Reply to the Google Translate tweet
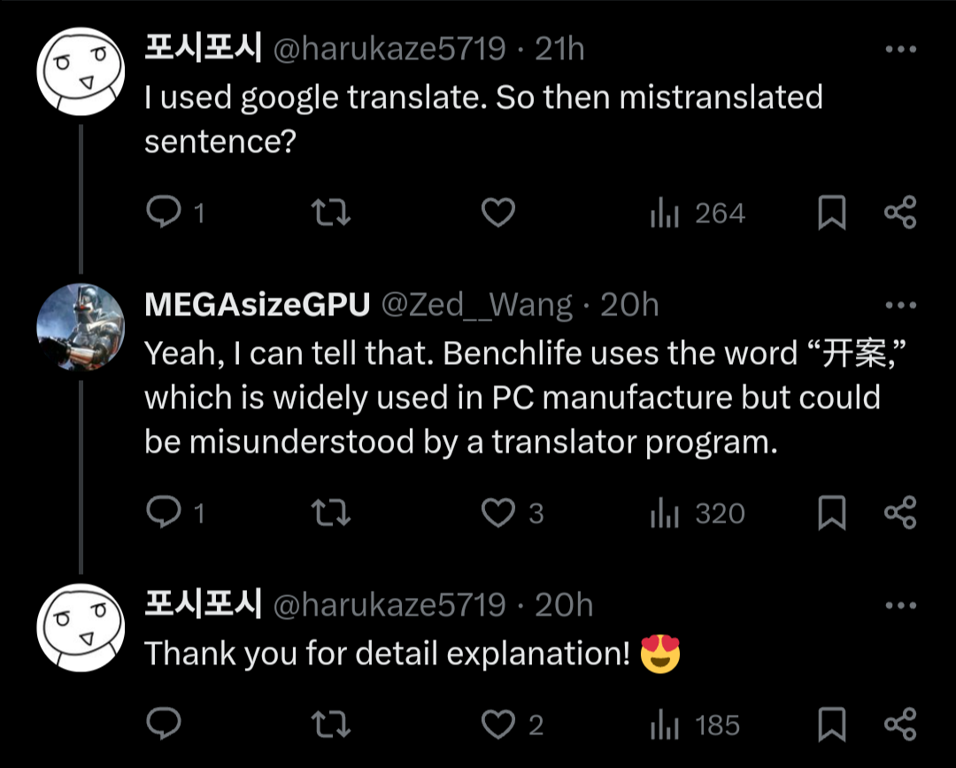 click(x=163, y=213)
